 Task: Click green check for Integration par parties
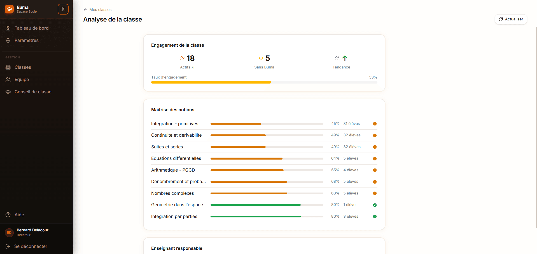coord(375,217)
